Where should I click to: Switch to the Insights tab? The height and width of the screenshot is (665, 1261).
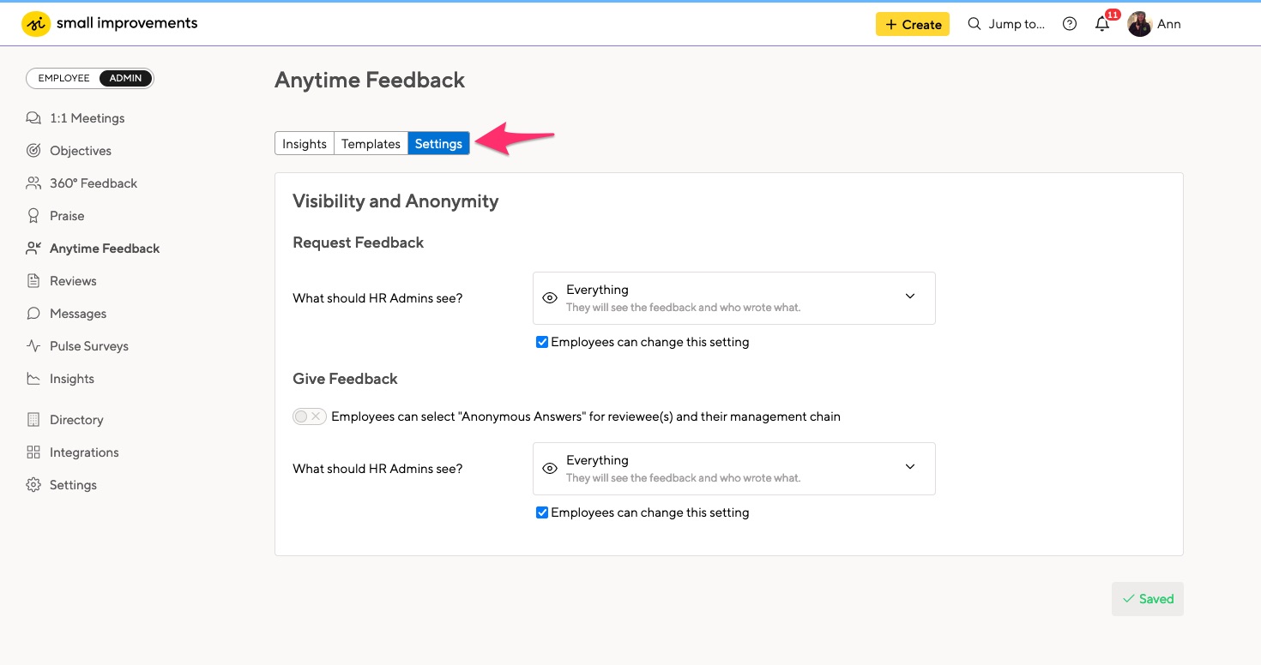pyautogui.click(x=305, y=143)
